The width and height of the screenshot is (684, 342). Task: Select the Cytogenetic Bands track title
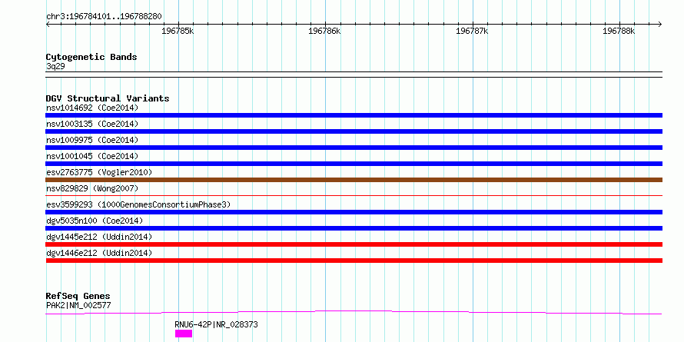point(91,57)
